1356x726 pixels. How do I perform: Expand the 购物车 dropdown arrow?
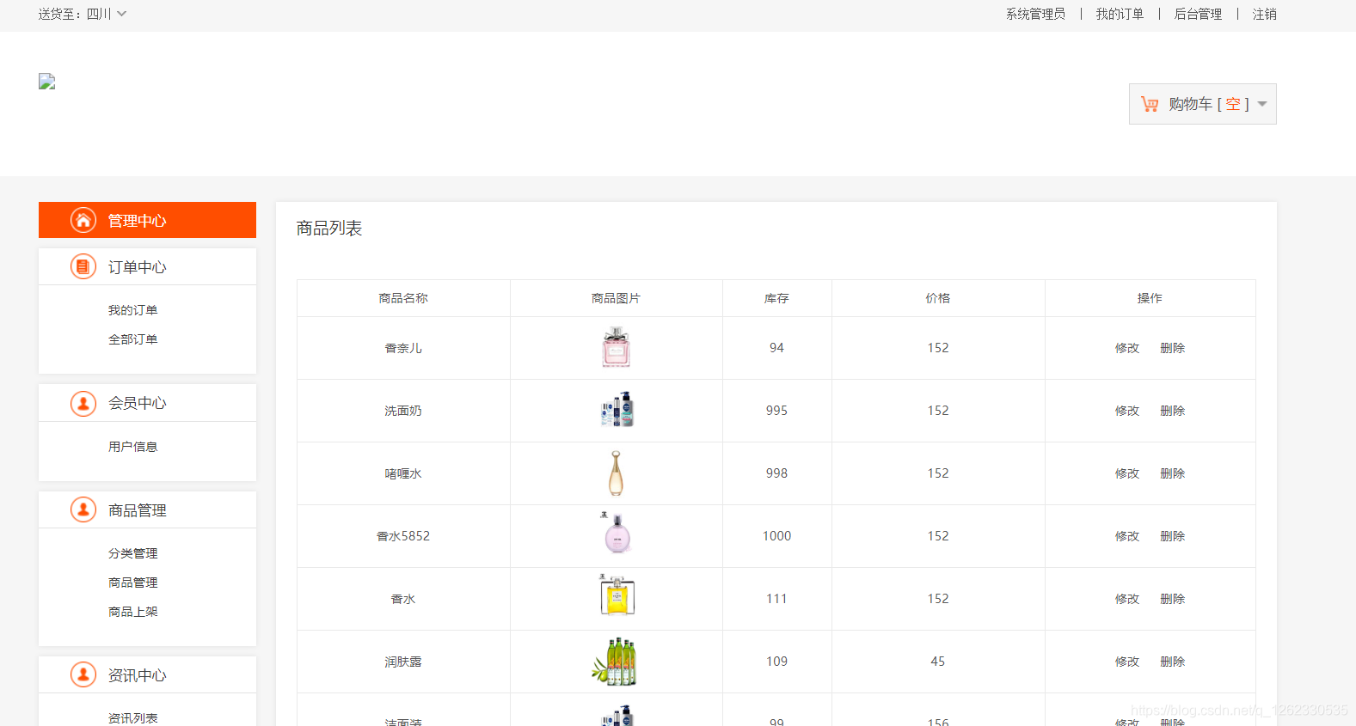coord(1262,104)
